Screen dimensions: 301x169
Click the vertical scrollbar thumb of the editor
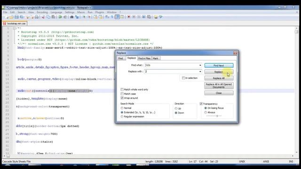[x=297, y=32]
